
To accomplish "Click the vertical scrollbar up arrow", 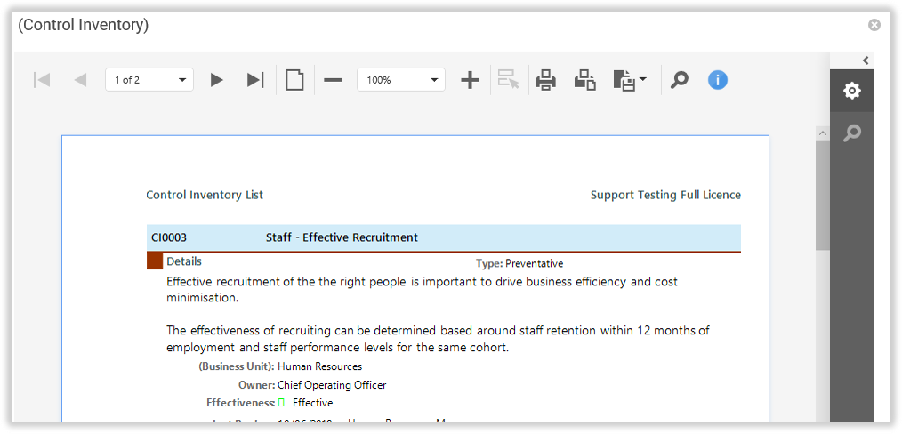I will click(x=823, y=133).
